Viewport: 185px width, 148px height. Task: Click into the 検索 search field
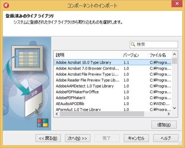(154, 45)
